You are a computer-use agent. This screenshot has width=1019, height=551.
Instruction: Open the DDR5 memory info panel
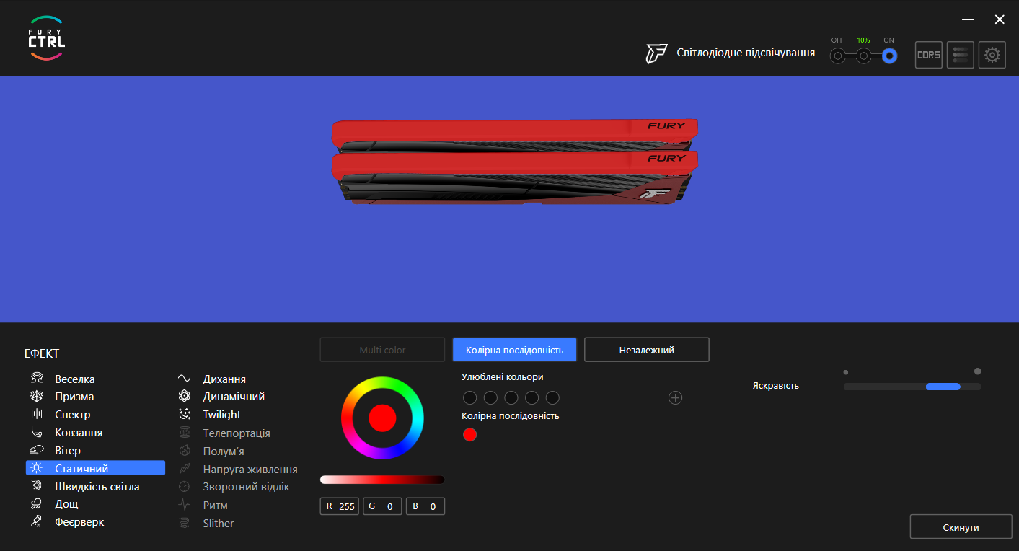point(929,55)
